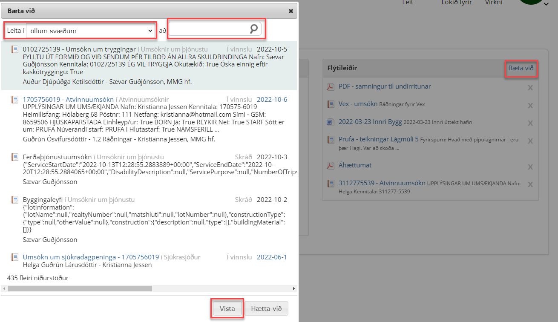This screenshot has height=322, width=558.
Task: Click document icon next to Innri Bygg
Action: click(x=330, y=122)
